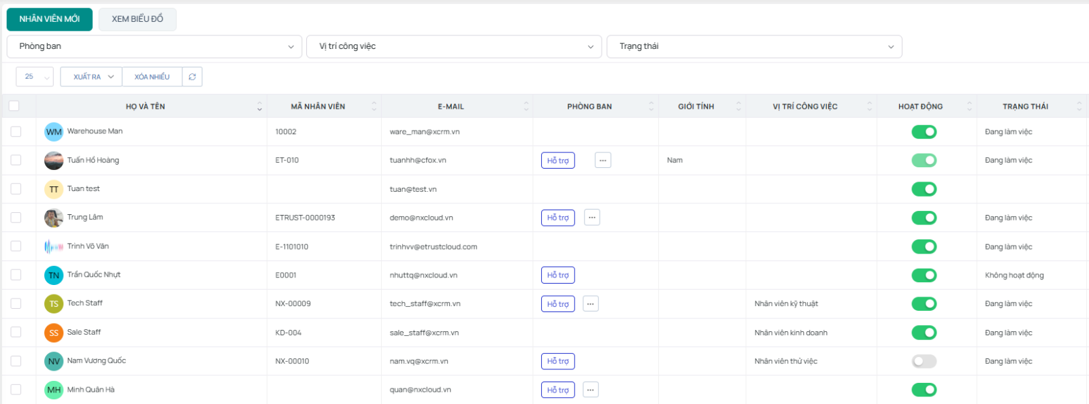
Task: Click the Warehouse Man avatar icon
Action: [x=54, y=132]
